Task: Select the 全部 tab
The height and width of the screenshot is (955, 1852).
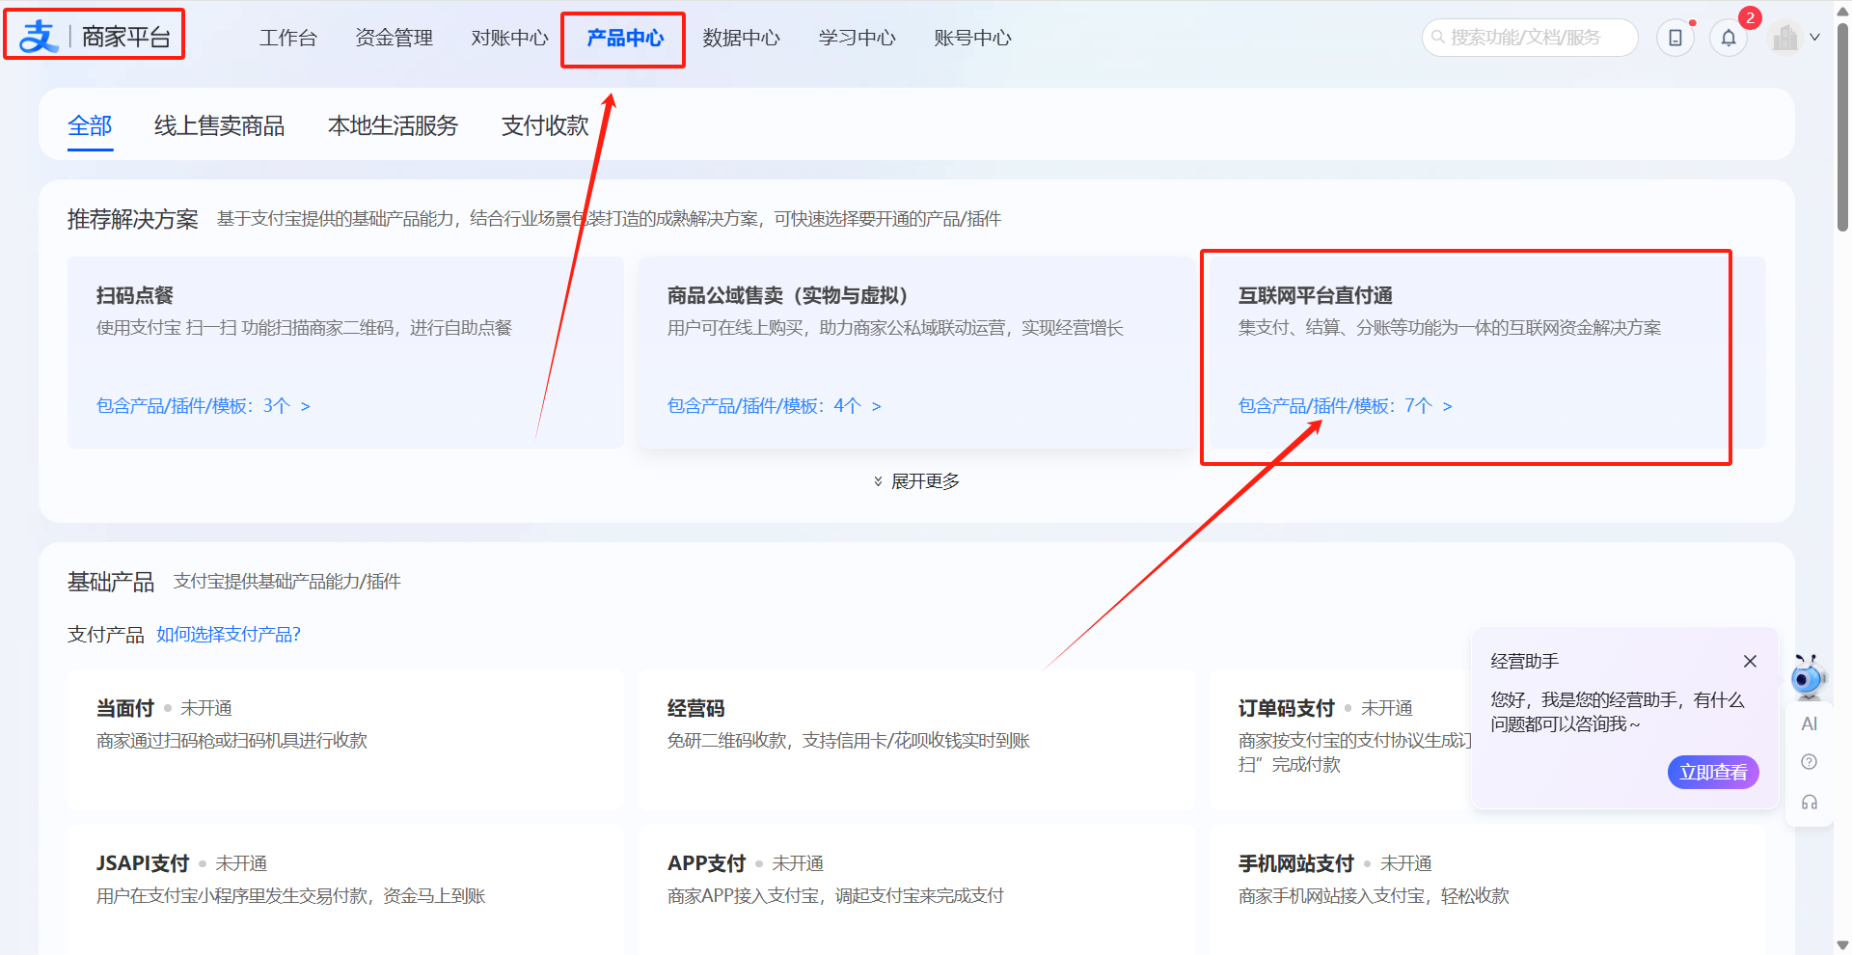Action: (x=90, y=125)
